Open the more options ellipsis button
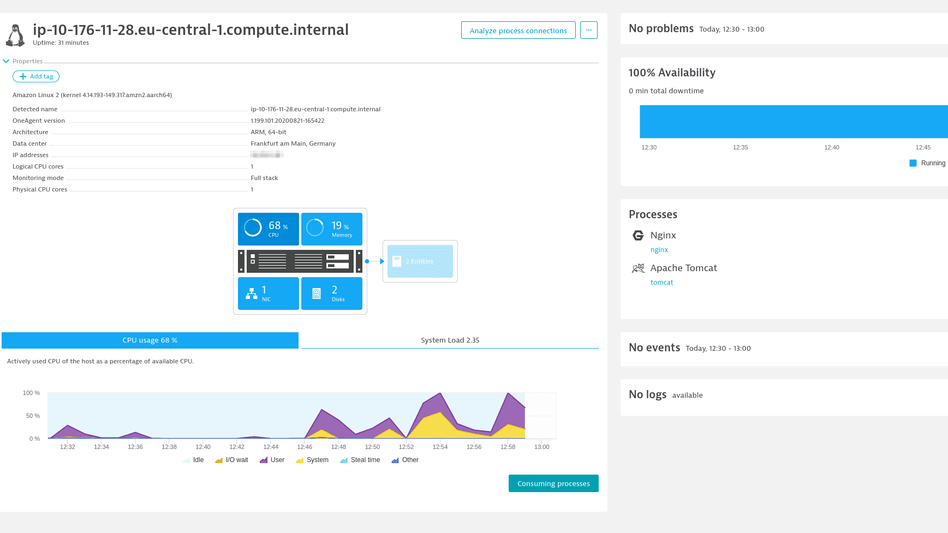The width and height of the screenshot is (948, 533). coord(588,30)
